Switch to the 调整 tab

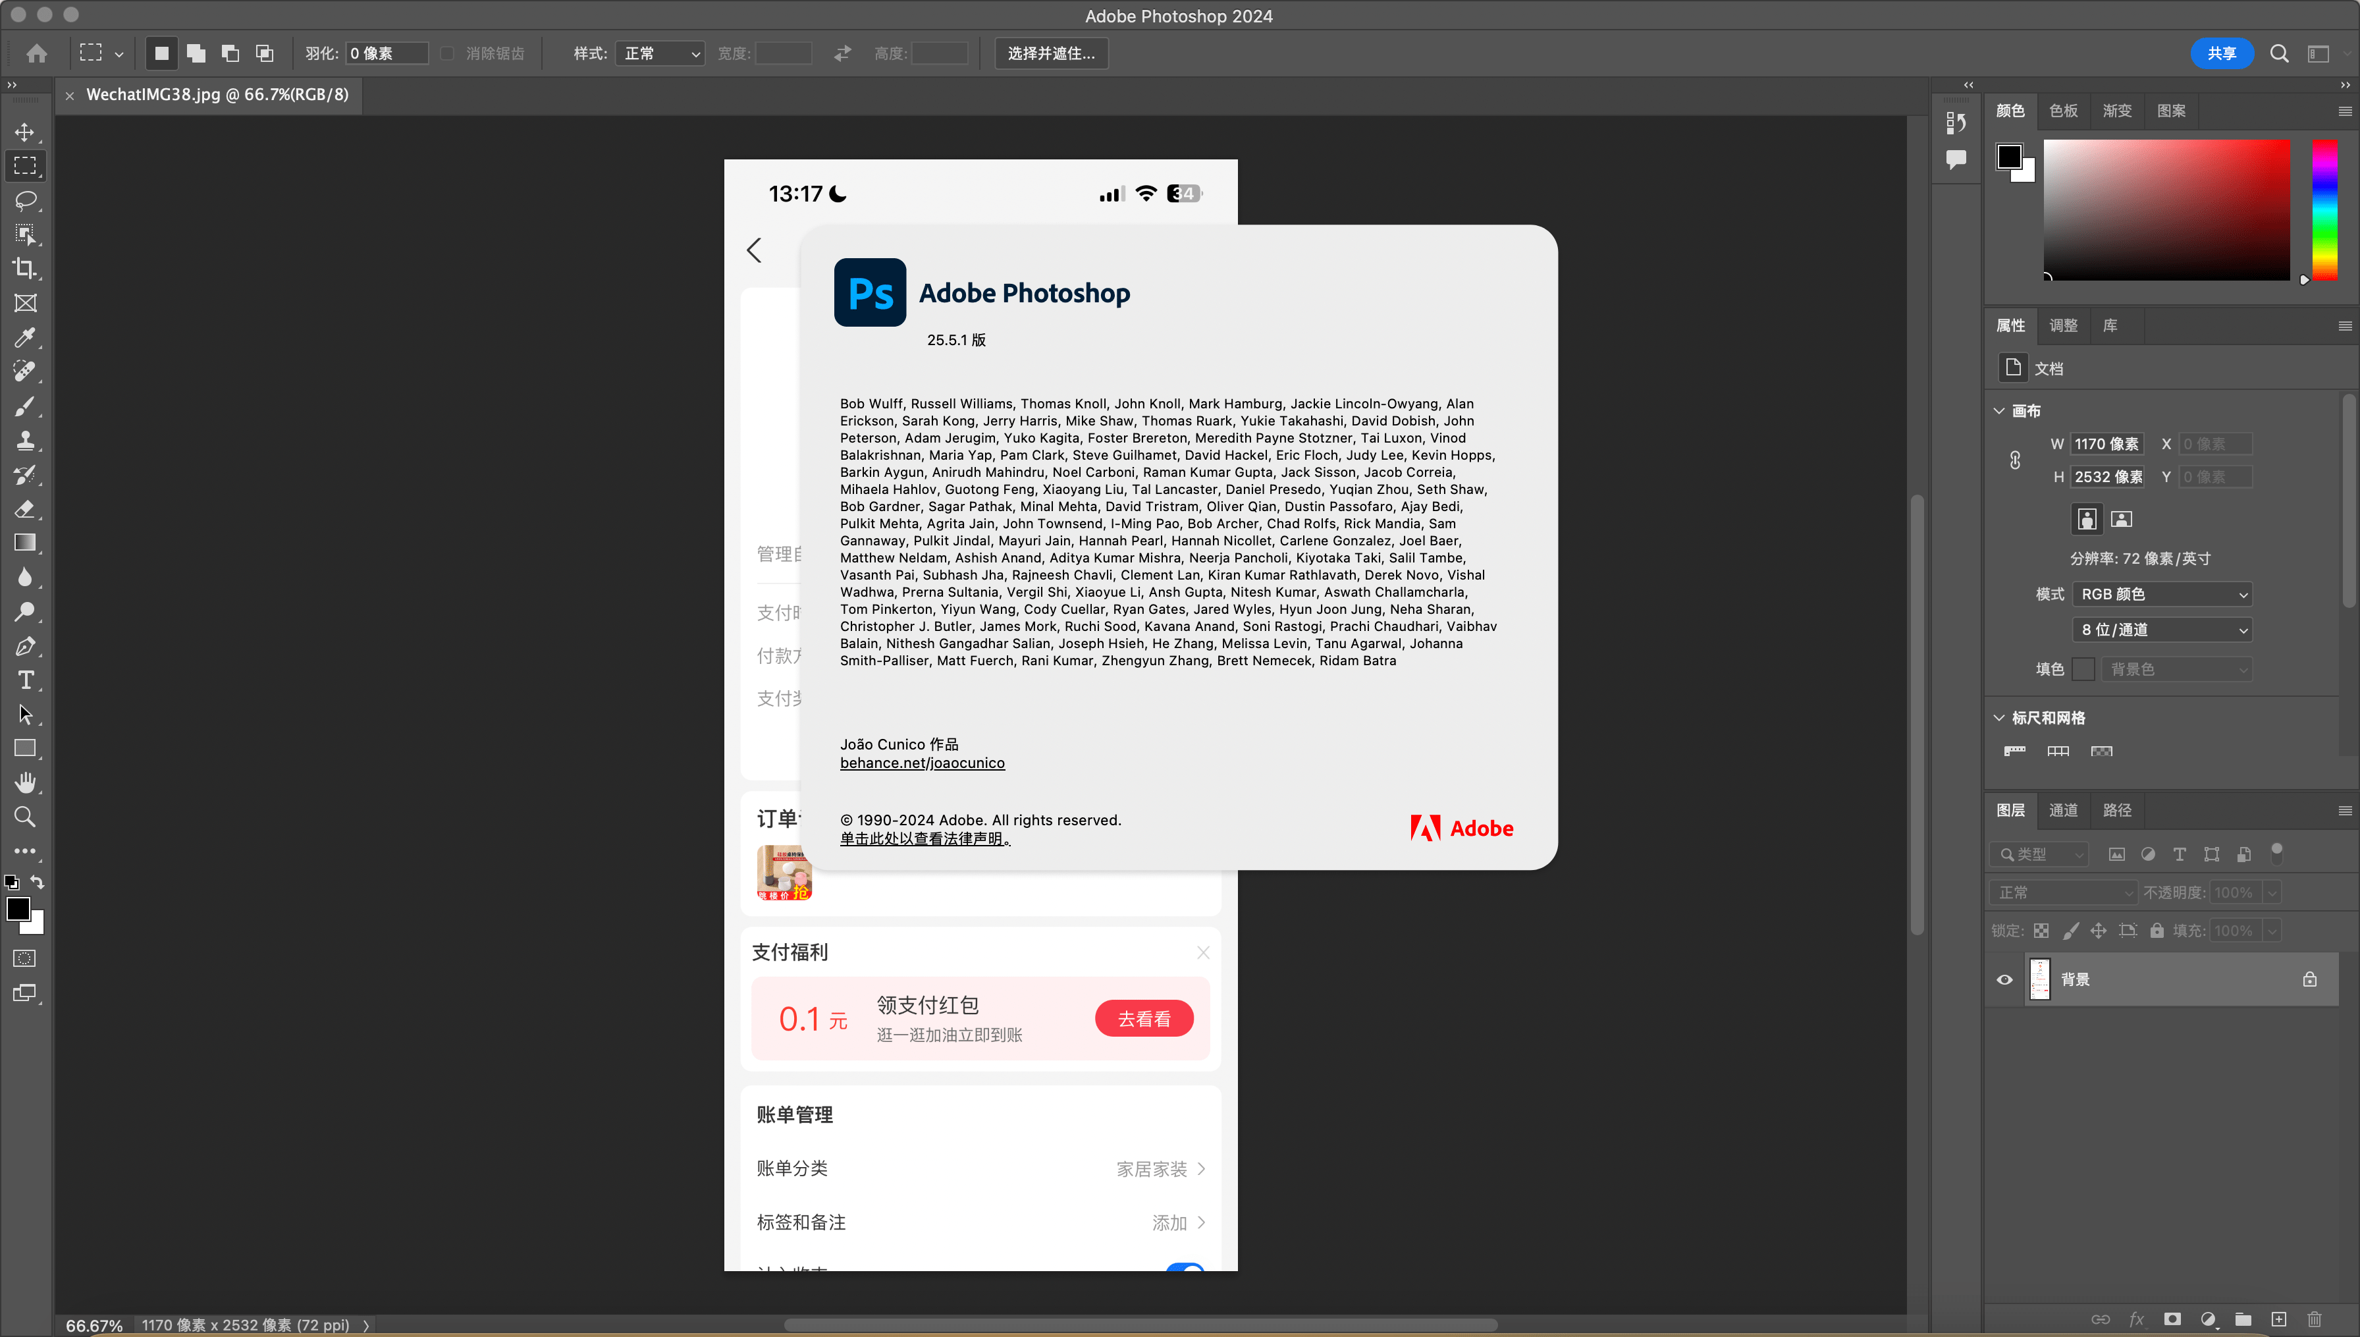click(x=2062, y=326)
